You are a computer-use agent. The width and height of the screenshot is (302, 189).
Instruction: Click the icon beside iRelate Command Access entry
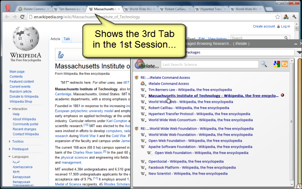click(x=143, y=84)
